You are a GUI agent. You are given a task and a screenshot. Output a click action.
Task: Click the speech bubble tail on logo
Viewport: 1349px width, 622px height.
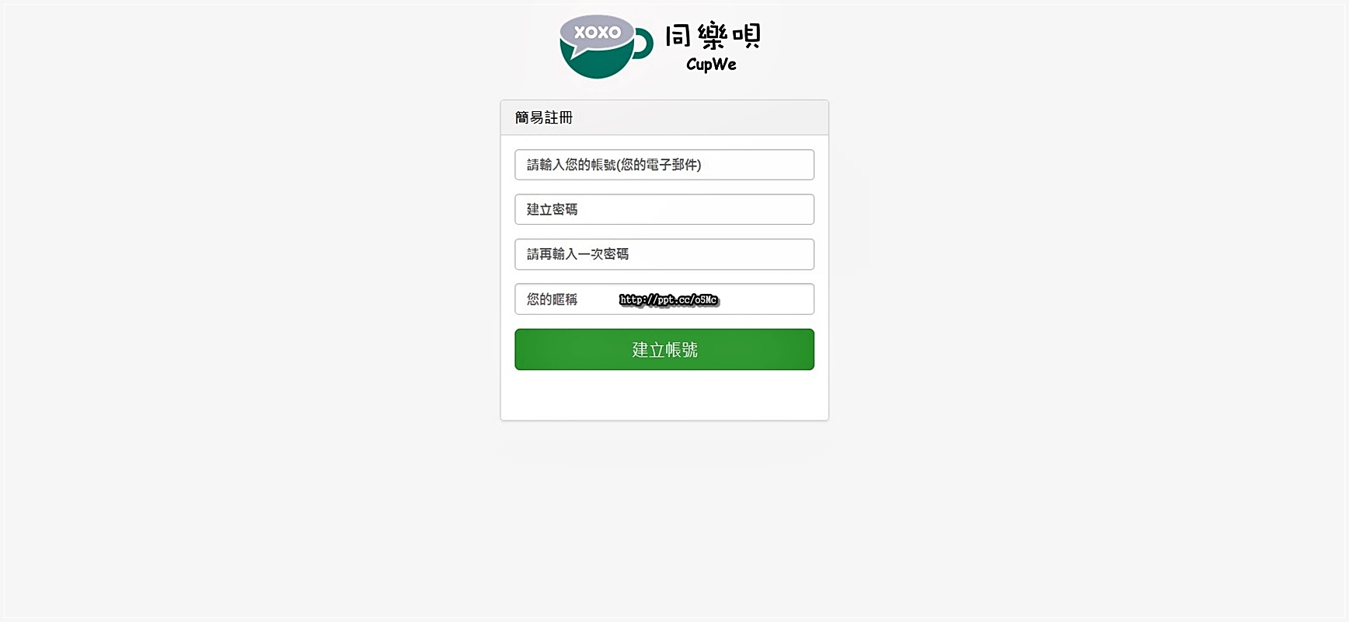(x=579, y=54)
